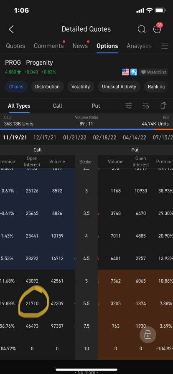Viewport: 173px width, 374px height.
Task: Select the strike 3.5 row
Action: point(86,213)
